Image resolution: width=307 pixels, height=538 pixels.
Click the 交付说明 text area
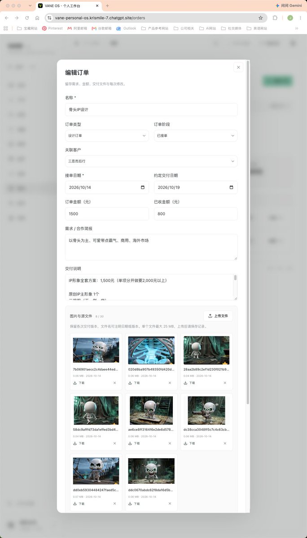pos(151,287)
